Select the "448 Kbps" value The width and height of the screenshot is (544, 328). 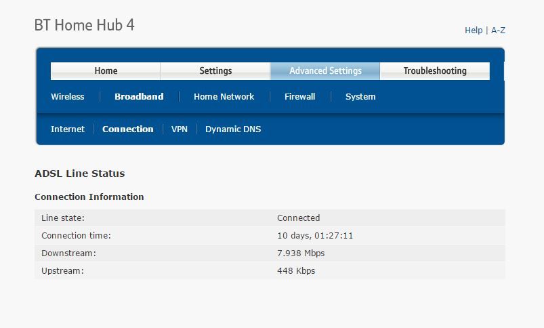296,271
